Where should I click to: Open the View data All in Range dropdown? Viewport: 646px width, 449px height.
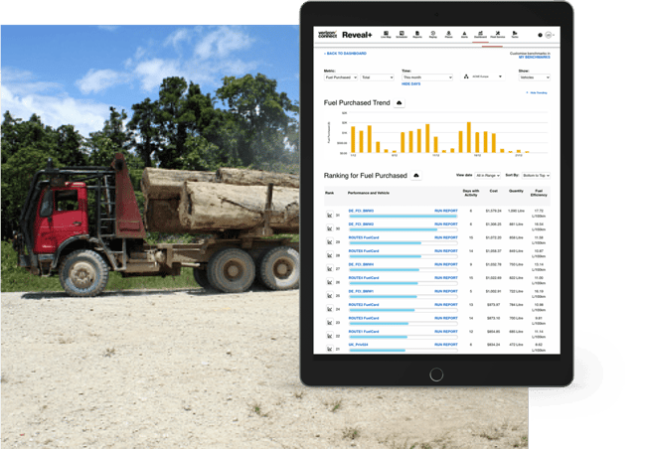point(487,176)
